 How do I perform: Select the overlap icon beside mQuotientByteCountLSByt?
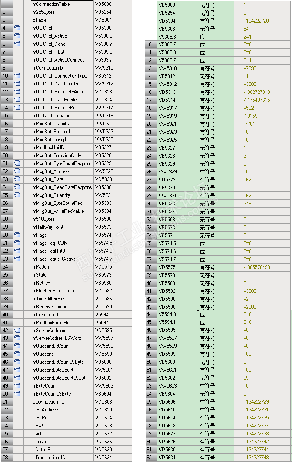18,378
